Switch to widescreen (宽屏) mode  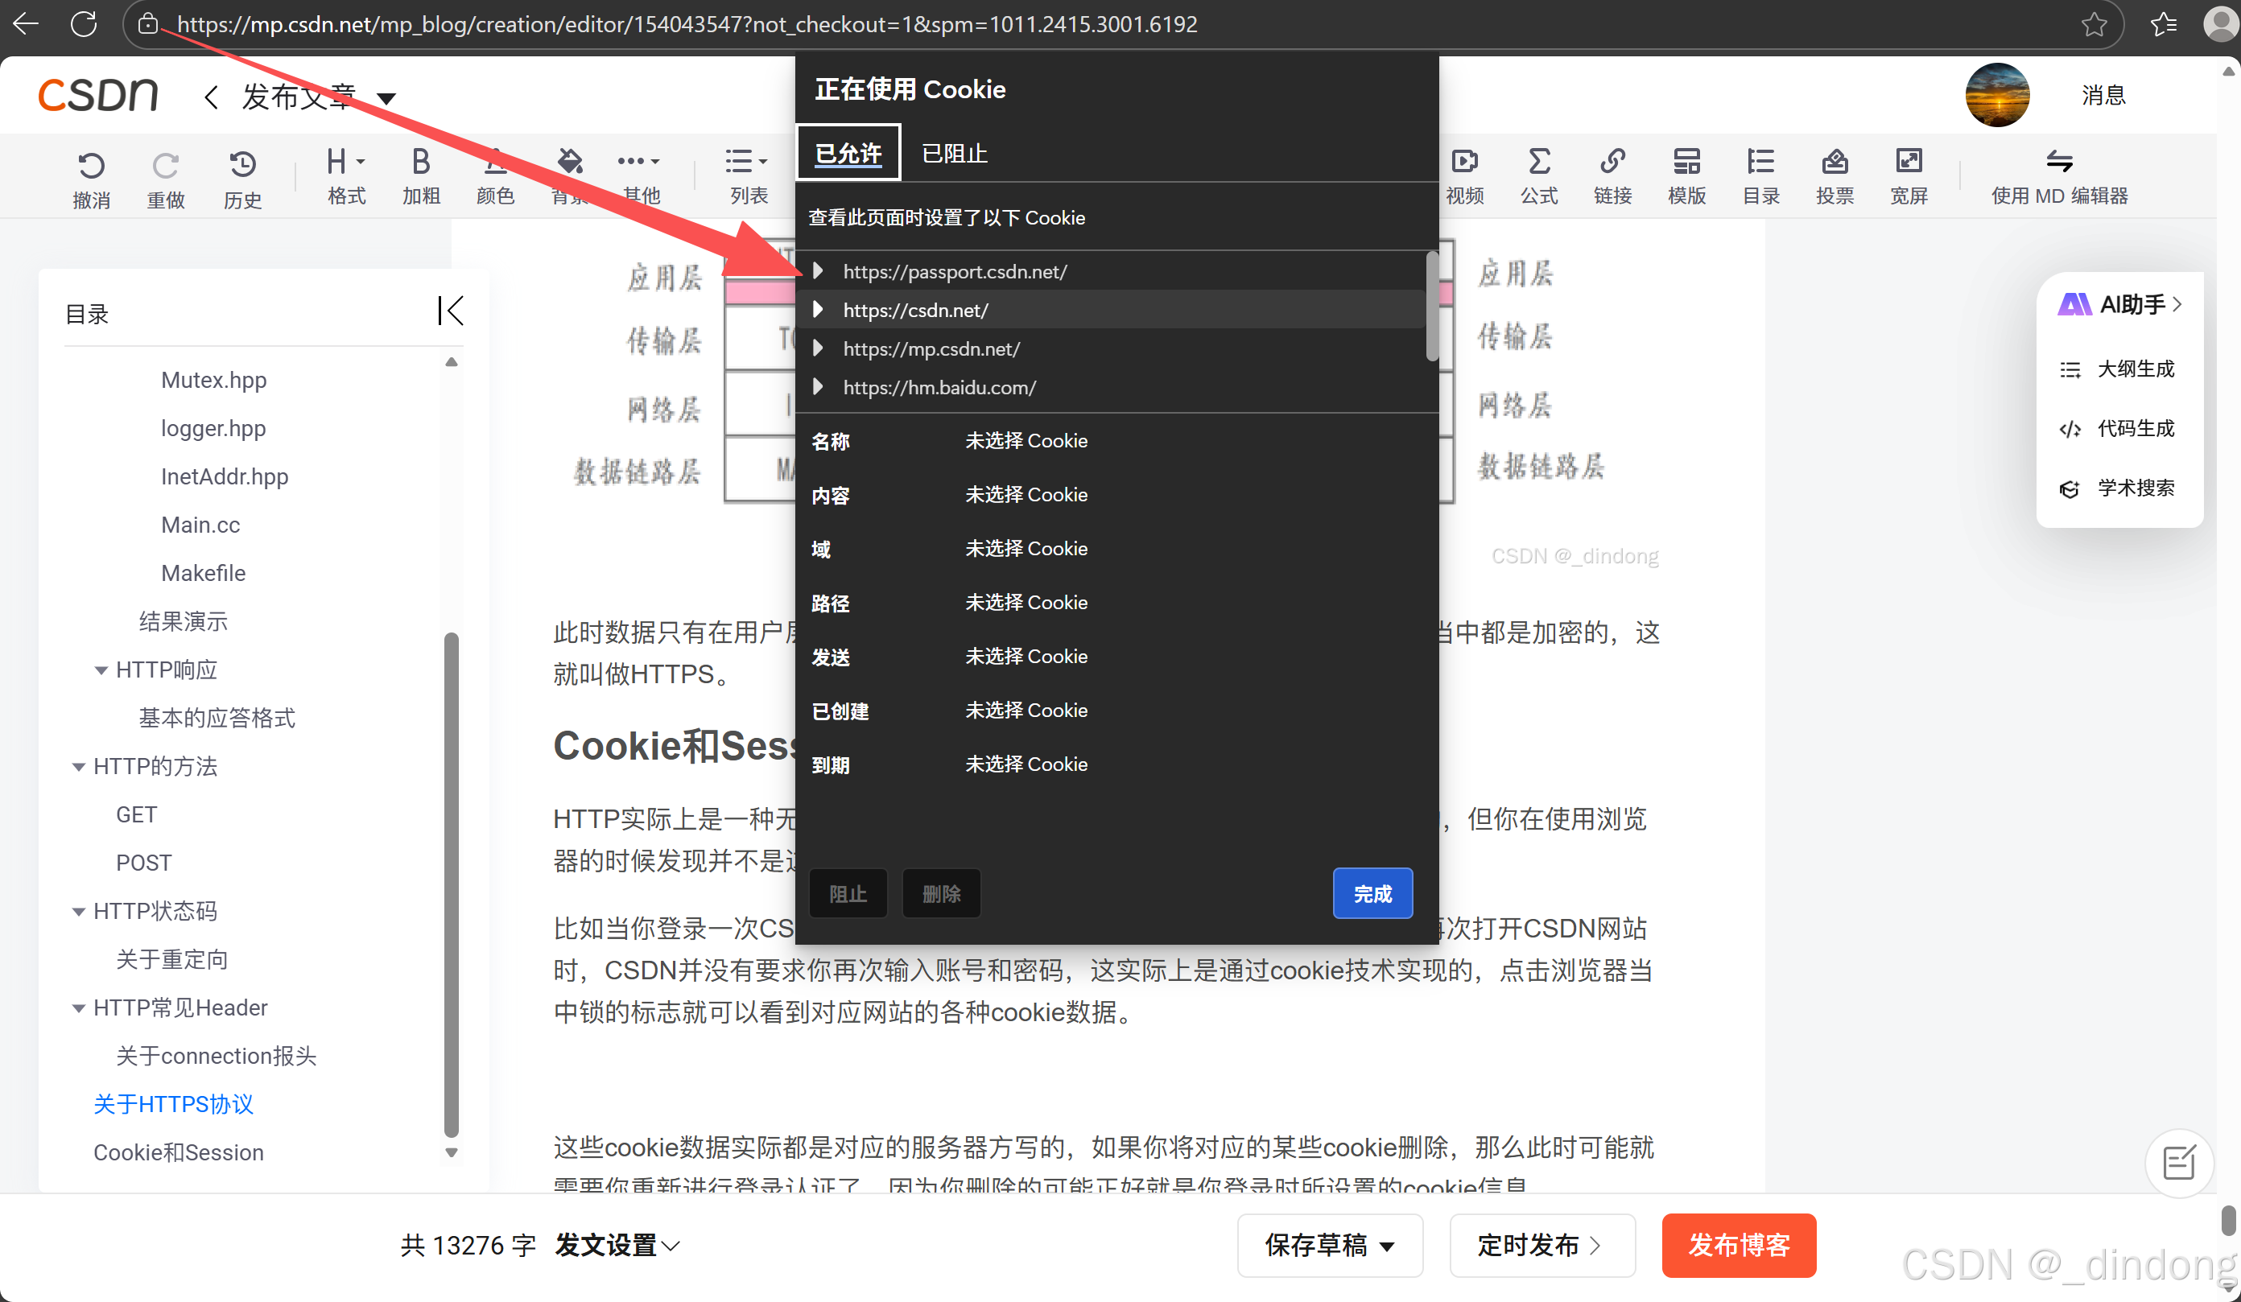click(1909, 163)
